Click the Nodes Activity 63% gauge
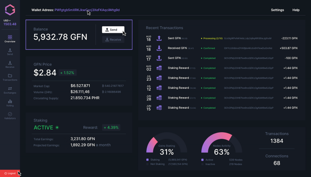The width and height of the screenshot is (311, 177). 222,143
